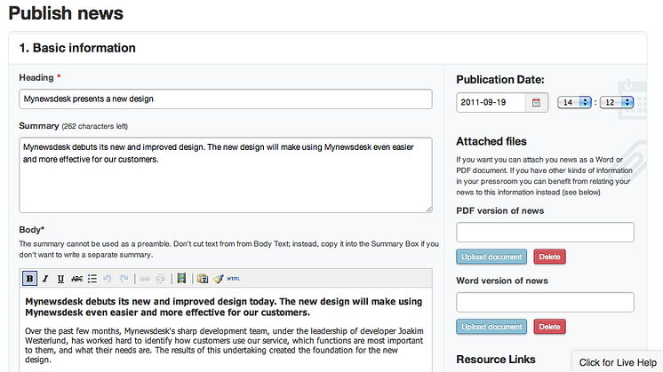Image resolution: width=663 pixels, height=372 pixels.
Task: Toggle bold formatting in body editor
Action: point(29,279)
